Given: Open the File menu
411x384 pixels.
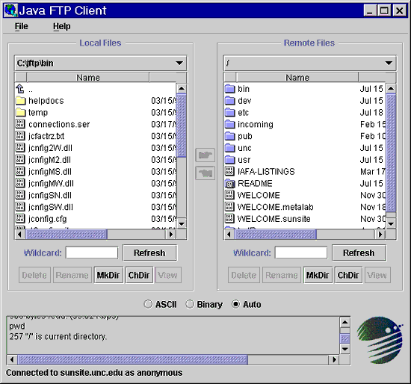Looking at the screenshot, I should (x=21, y=26).
